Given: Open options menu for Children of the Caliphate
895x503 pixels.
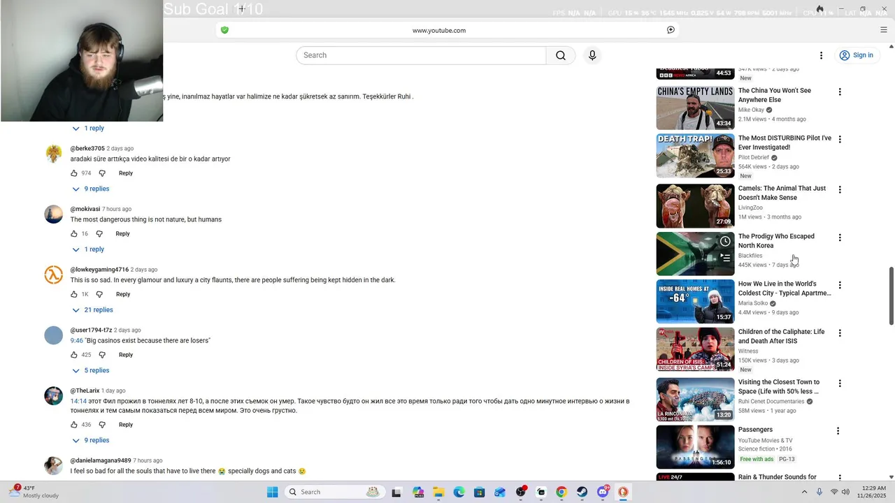Looking at the screenshot, I should click(x=840, y=333).
